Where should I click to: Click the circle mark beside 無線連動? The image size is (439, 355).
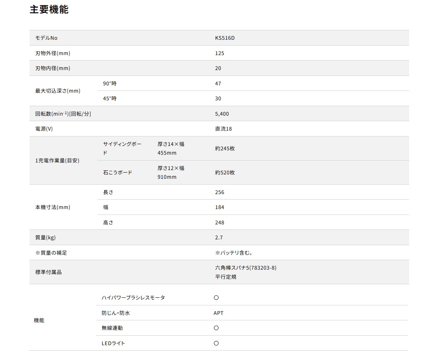coord(216,328)
